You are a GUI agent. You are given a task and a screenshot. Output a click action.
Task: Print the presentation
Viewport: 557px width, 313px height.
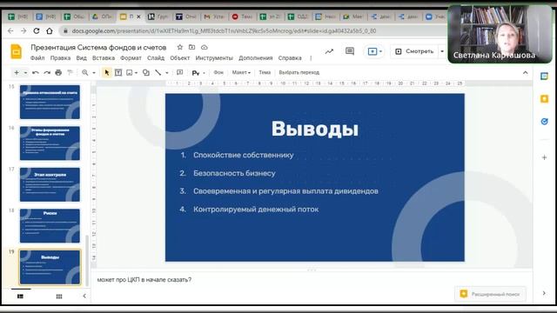(x=58, y=72)
